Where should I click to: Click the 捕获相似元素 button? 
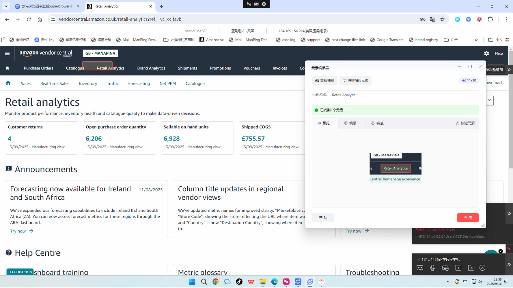[x=355, y=81]
